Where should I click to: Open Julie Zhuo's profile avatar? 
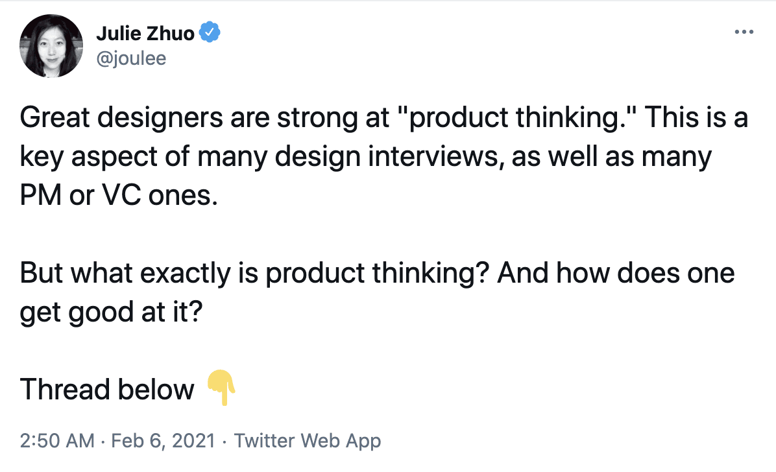click(51, 45)
